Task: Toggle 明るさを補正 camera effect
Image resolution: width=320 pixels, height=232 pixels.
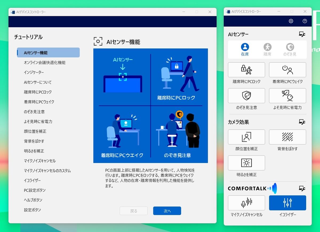Action: (x=246, y=163)
